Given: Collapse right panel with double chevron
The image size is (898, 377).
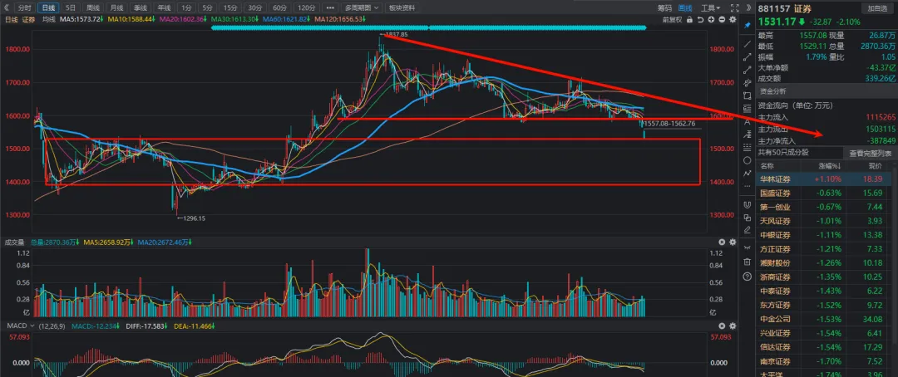Looking at the screenshot, I should pos(750,8).
